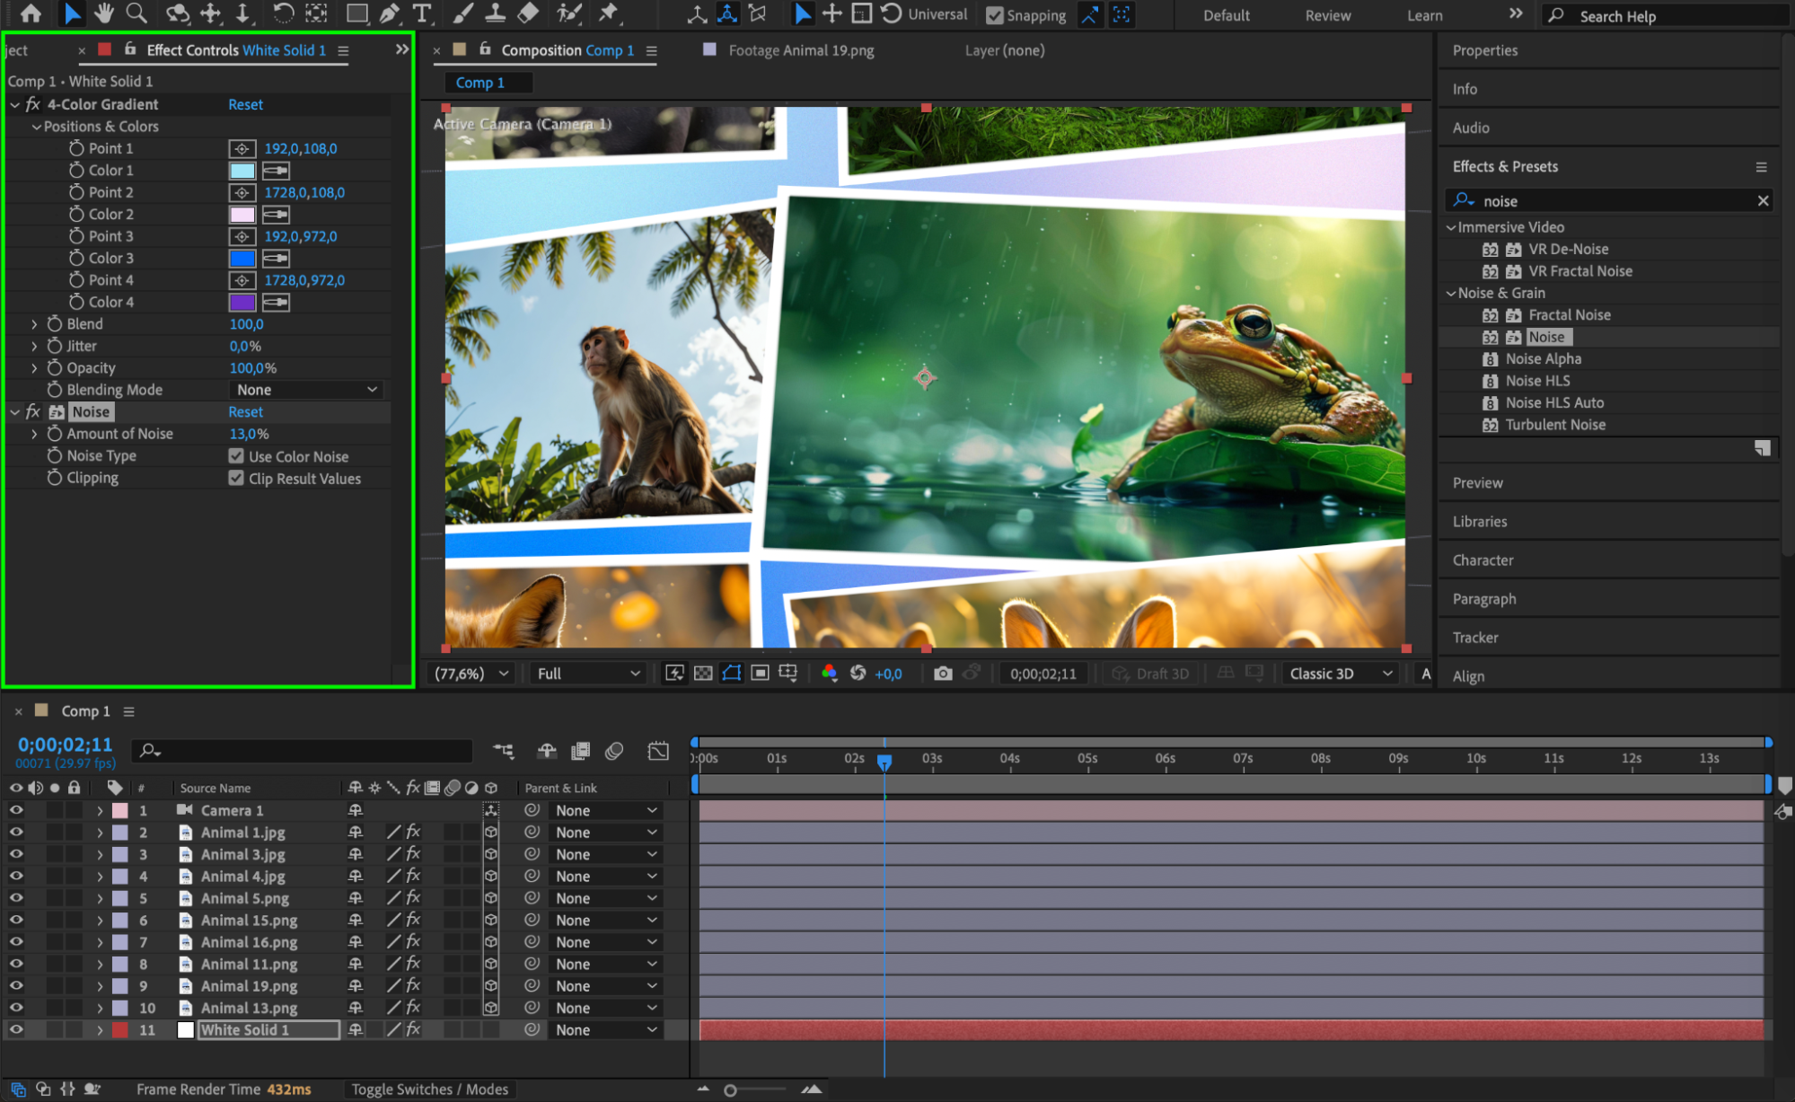Select the Puppet Pin tool
Viewport: 1795px width, 1102px height.
tap(609, 13)
